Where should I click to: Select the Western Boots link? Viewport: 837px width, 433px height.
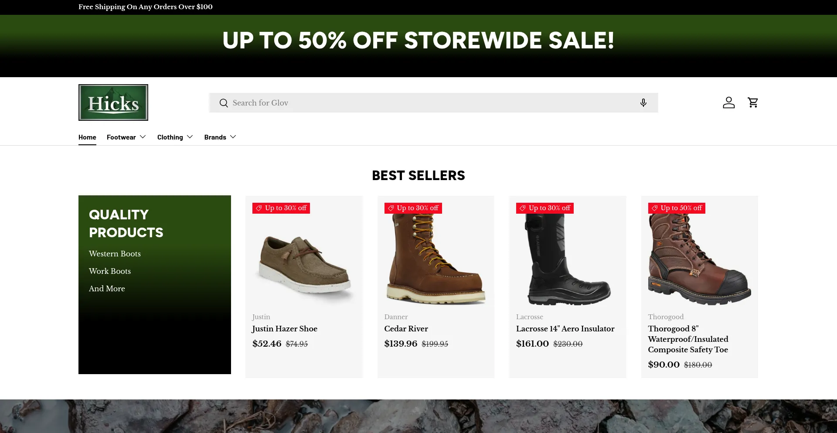tap(115, 254)
